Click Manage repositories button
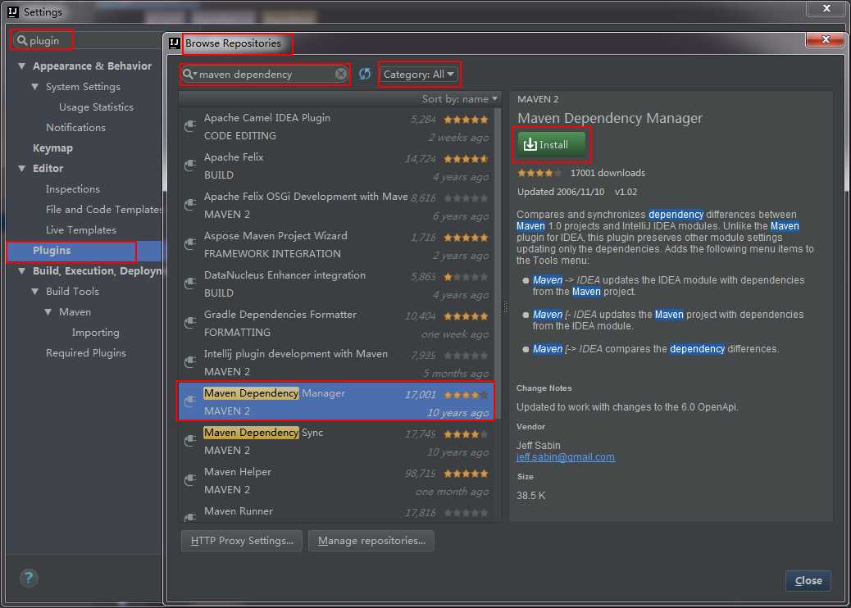Screen dimensions: 851x608 tap(371, 541)
